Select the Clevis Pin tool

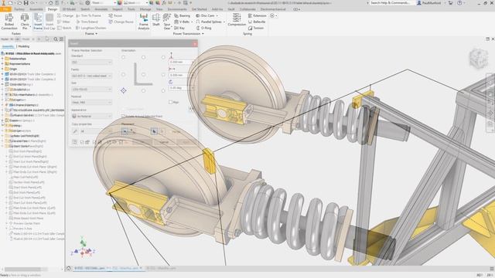point(25,22)
